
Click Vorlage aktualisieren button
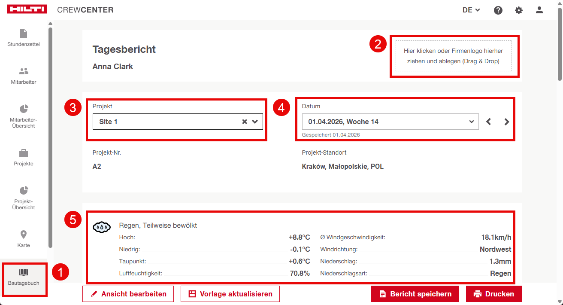tap(230, 294)
